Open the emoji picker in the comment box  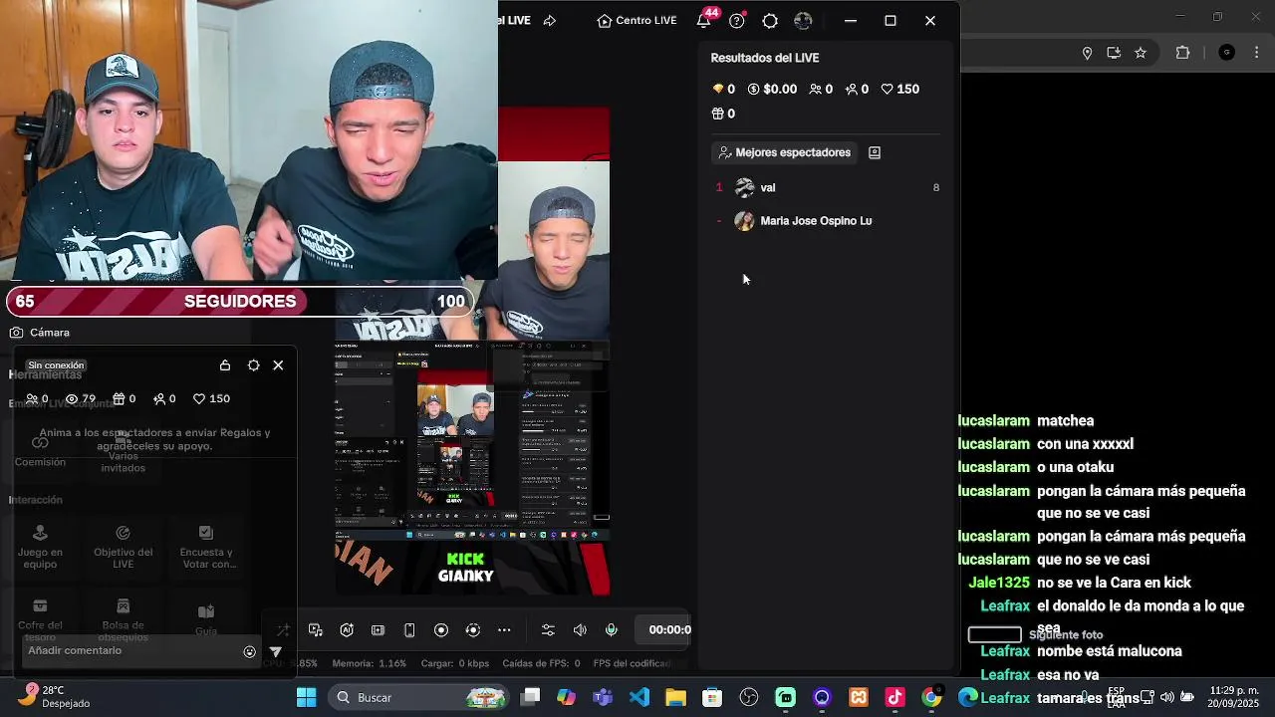point(250,652)
